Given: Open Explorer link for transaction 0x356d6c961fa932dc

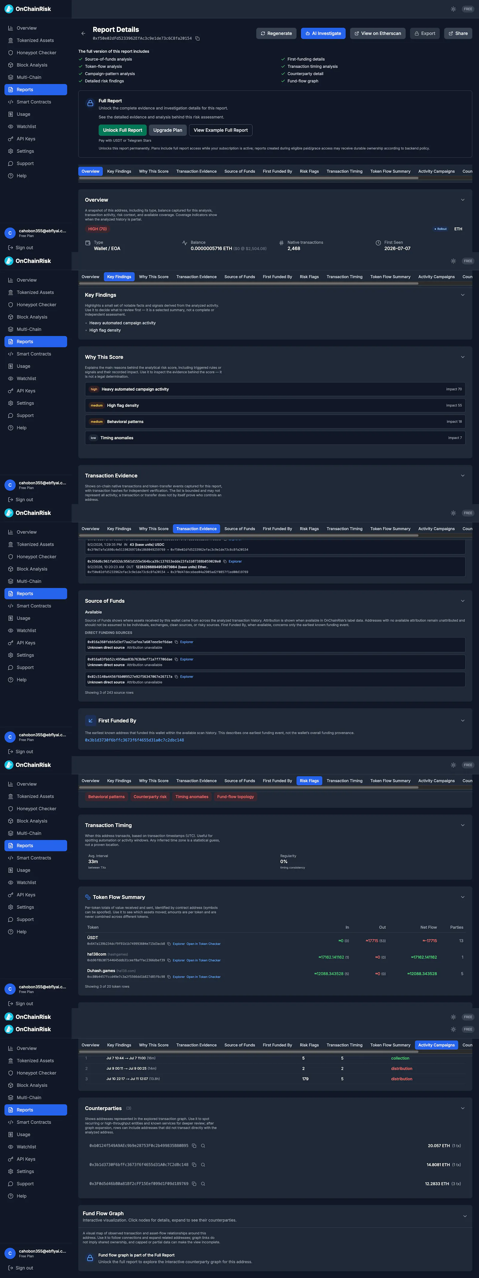Looking at the screenshot, I should pyautogui.click(x=235, y=561).
